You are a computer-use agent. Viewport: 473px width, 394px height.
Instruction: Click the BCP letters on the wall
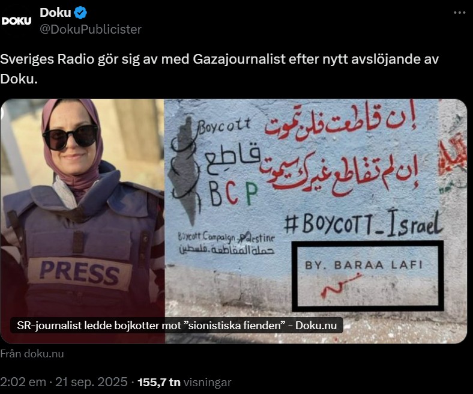coord(233,193)
